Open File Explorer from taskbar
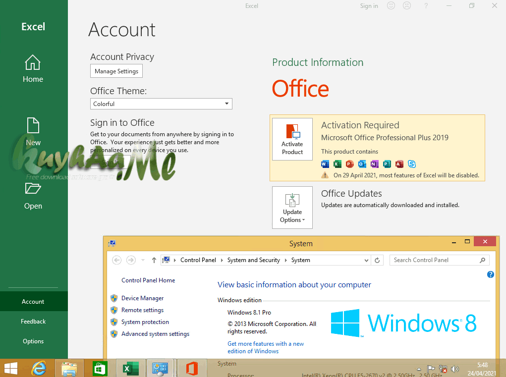This screenshot has width=506, height=377. pos(69,368)
